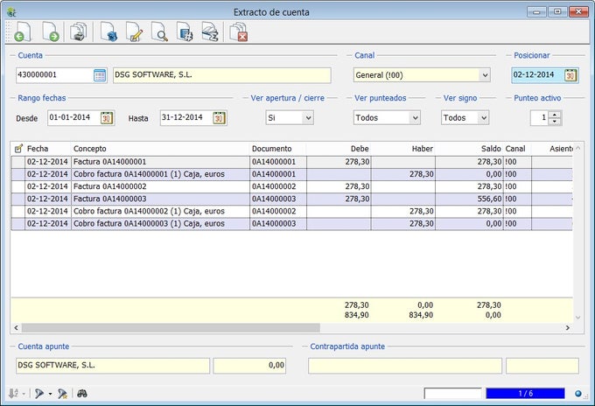Click the previous record green arrow icon
Image resolution: width=595 pixels, height=406 pixels.
tap(21, 34)
